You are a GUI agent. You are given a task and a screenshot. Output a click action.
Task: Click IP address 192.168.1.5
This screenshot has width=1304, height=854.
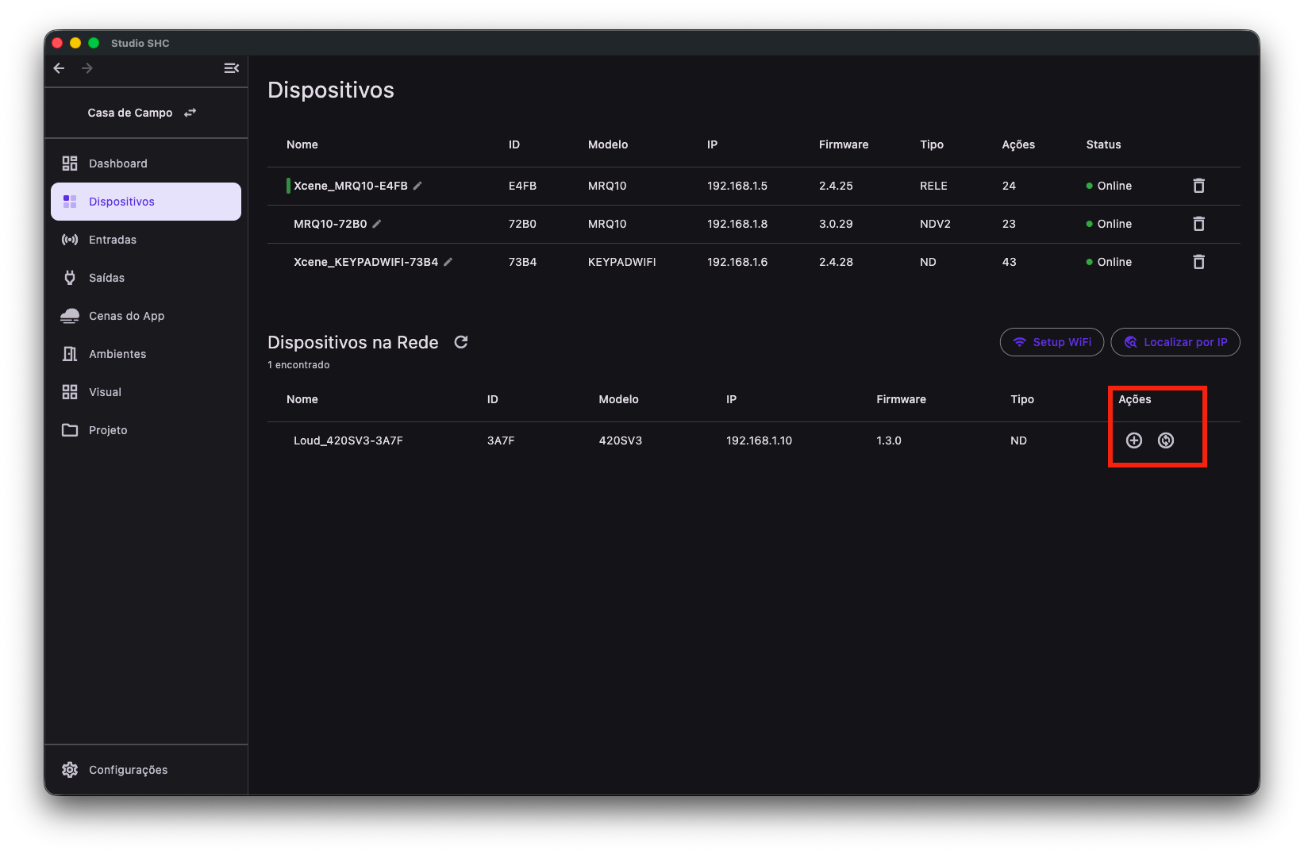737,186
